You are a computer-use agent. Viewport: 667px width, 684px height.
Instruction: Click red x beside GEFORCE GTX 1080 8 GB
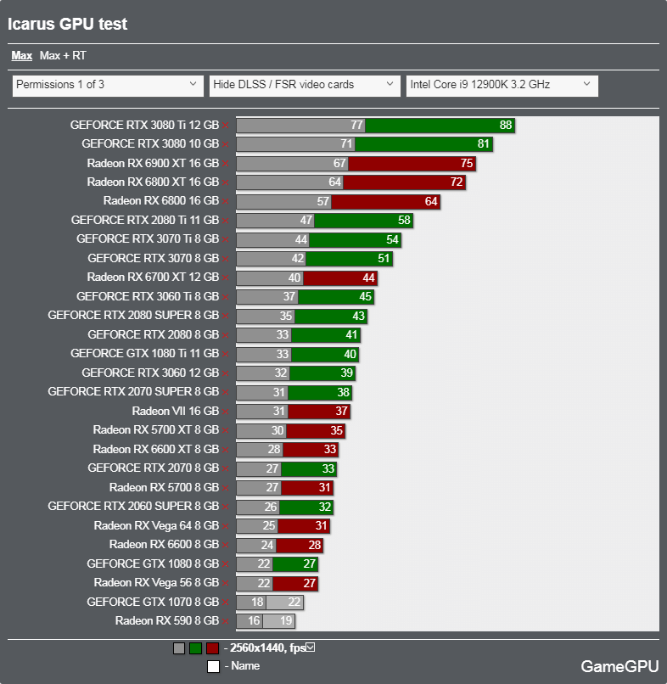pos(226,564)
